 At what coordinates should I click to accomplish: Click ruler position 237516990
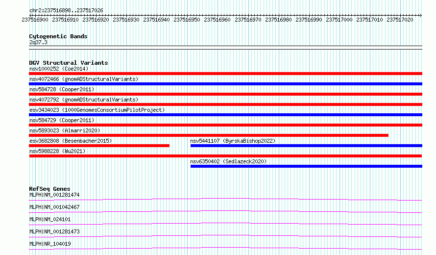309,20
